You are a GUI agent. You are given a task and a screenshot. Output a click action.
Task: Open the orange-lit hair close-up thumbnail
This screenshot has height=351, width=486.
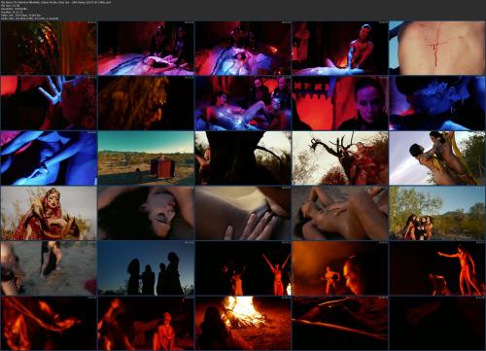tap(146, 103)
